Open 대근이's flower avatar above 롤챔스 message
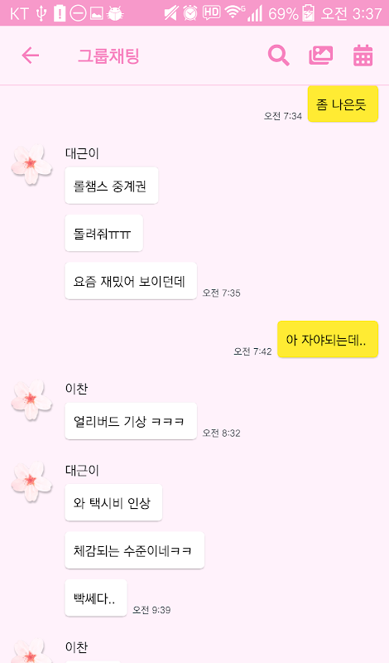Image resolution: width=389 pixels, height=663 pixels. coord(31,165)
